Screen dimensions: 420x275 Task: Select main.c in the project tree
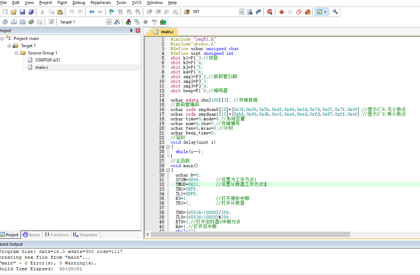(x=42, y=67)
